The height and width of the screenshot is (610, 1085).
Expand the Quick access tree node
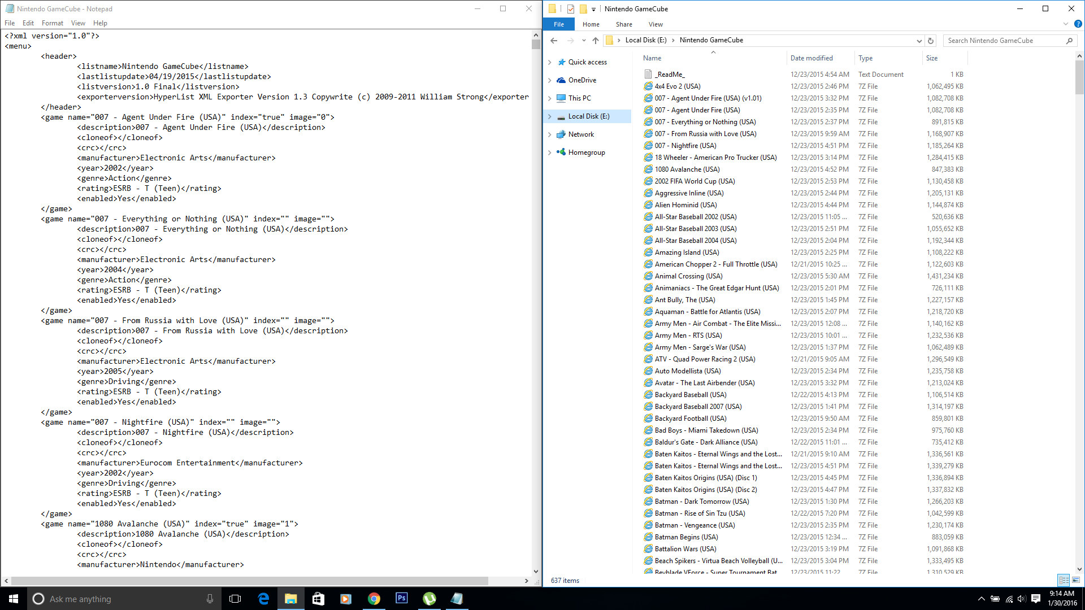550,62
